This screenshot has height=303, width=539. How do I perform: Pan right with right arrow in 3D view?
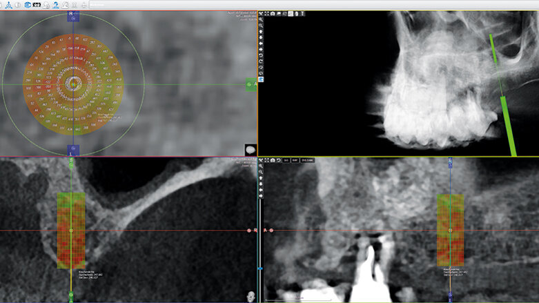[261, 50]
